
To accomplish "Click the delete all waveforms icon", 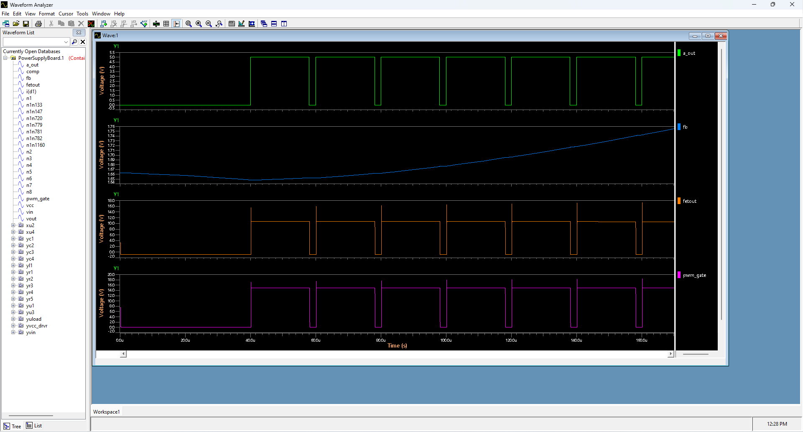I will [x=91, y=24].
